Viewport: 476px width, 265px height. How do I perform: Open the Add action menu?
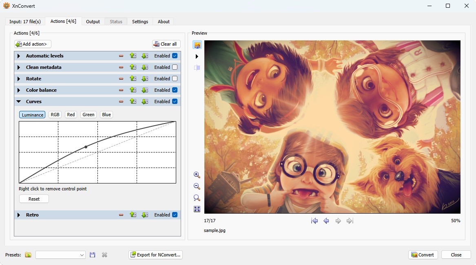point(33,44)
